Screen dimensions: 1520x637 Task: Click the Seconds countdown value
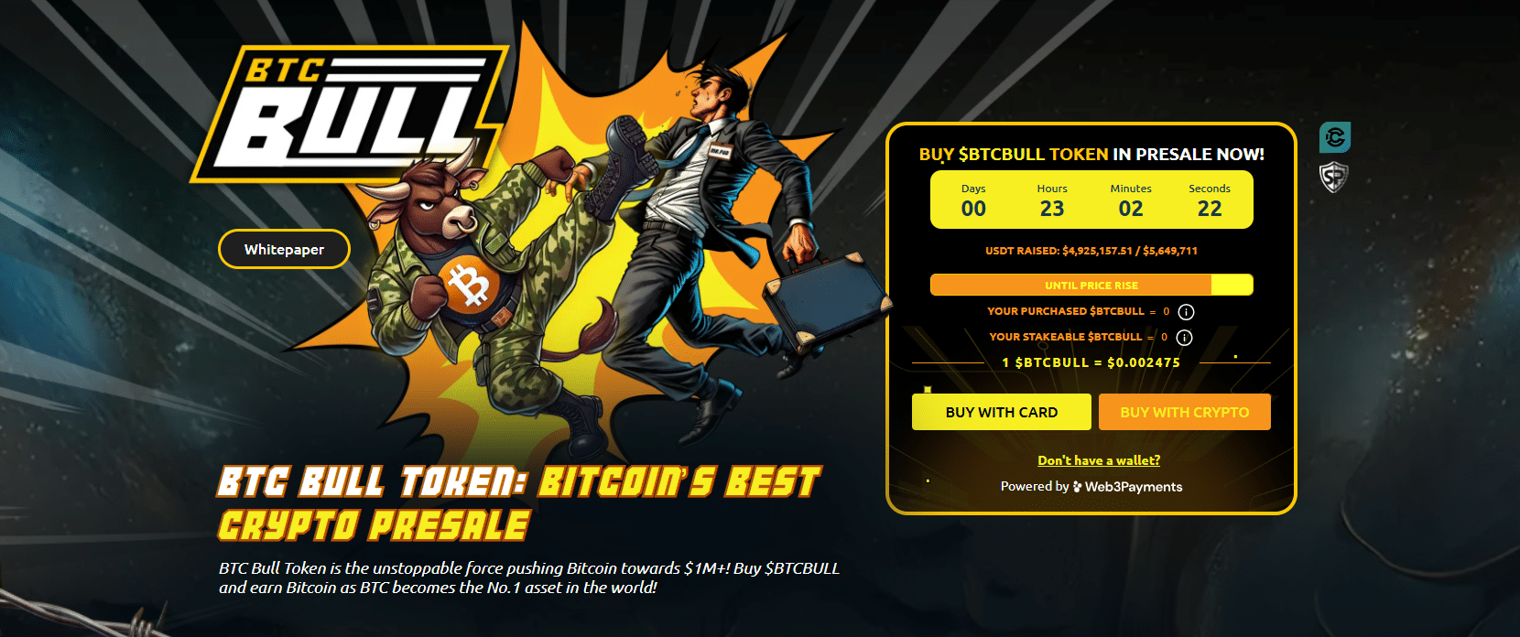pyautogui.click(x=1210, y=209)
